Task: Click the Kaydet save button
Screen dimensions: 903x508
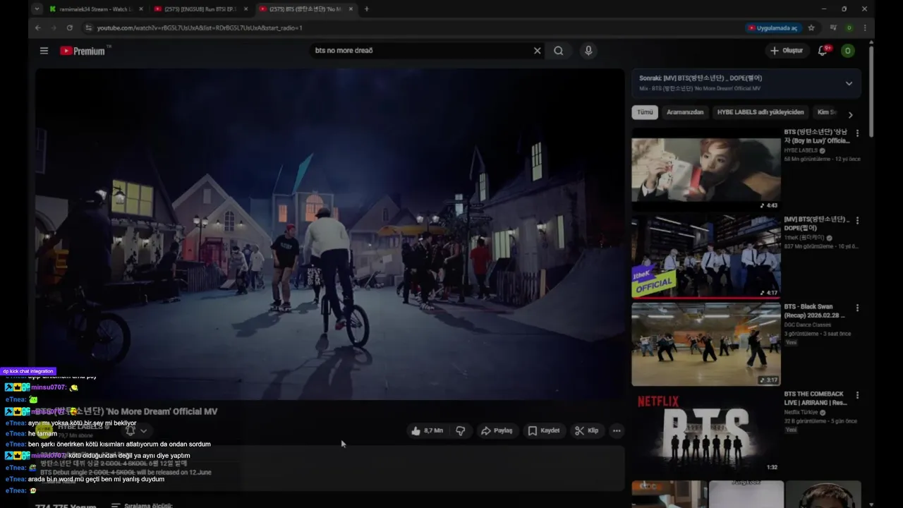Action: point(544,430)
